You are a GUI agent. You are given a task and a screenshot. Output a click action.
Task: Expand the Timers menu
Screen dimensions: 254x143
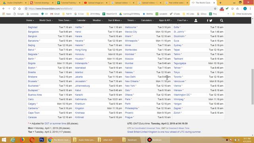(x=131, y=20)
